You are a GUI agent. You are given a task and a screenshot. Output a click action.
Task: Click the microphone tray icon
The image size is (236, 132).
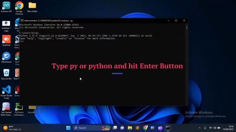205,128
